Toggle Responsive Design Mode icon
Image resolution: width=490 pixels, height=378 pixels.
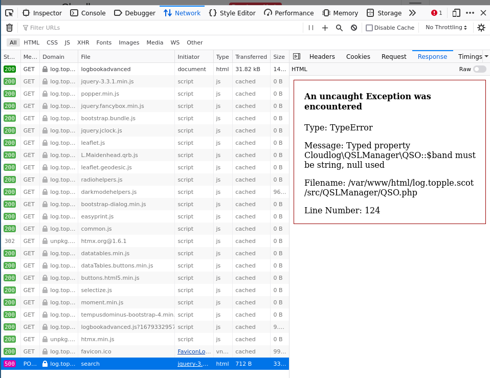coord(456,12)
